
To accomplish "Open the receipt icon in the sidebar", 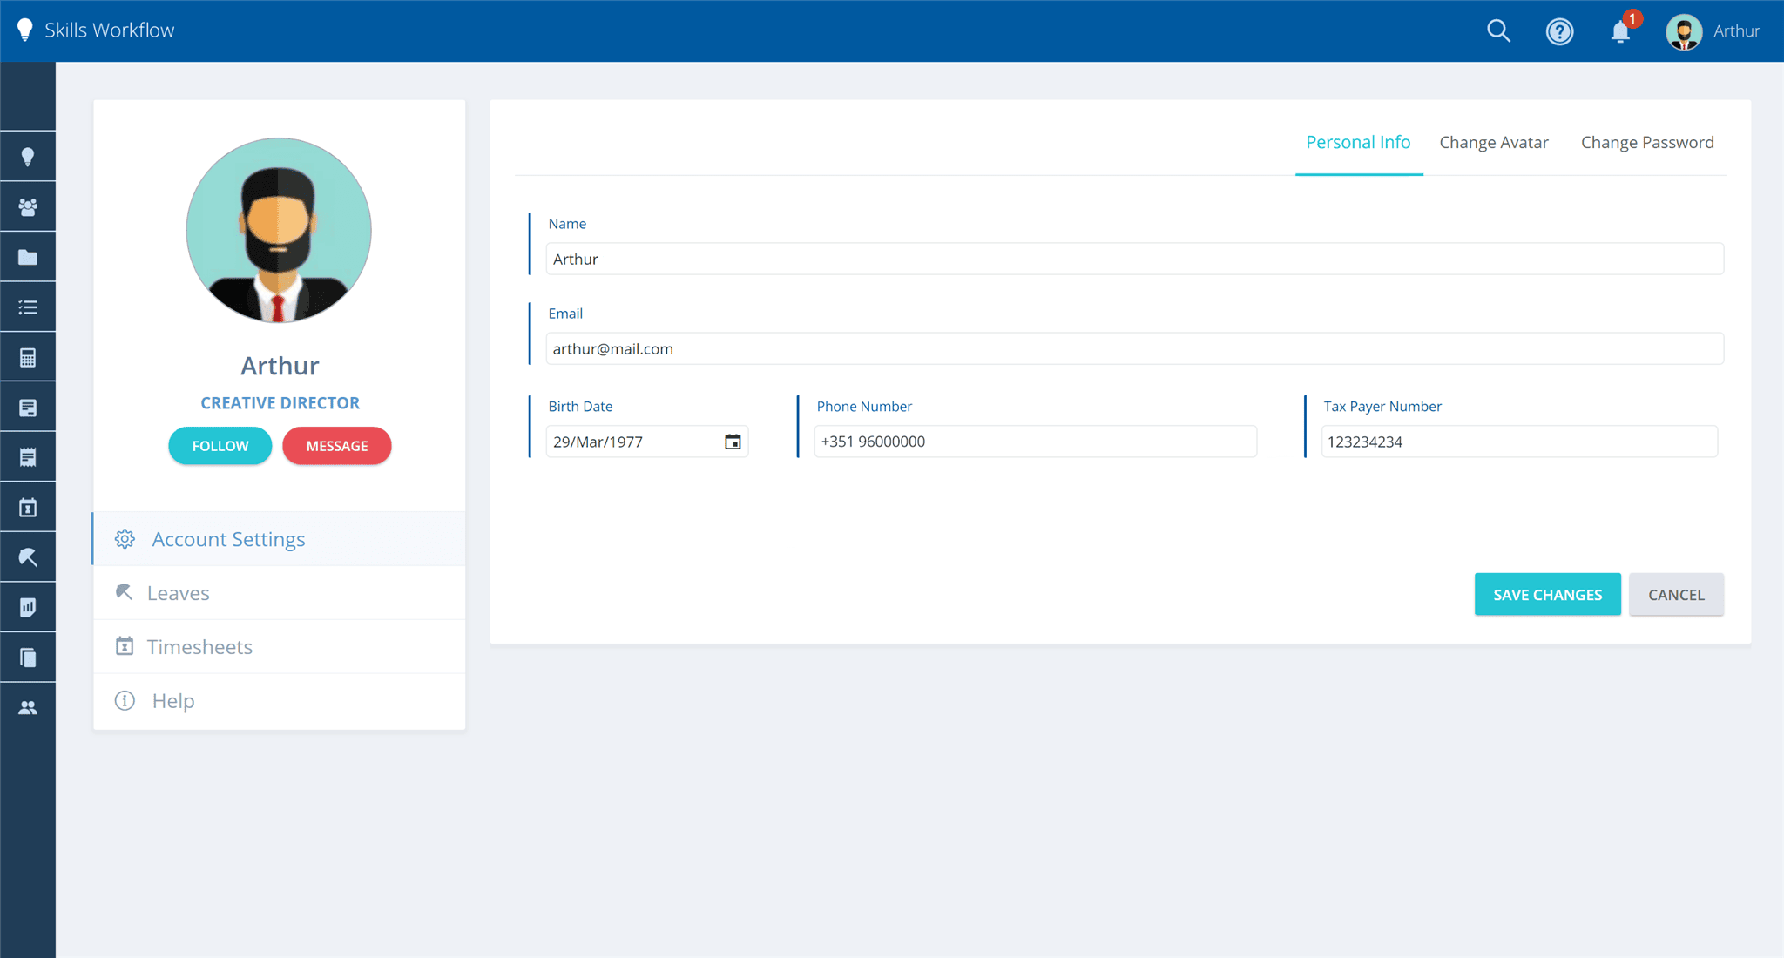I will (28, 457).
